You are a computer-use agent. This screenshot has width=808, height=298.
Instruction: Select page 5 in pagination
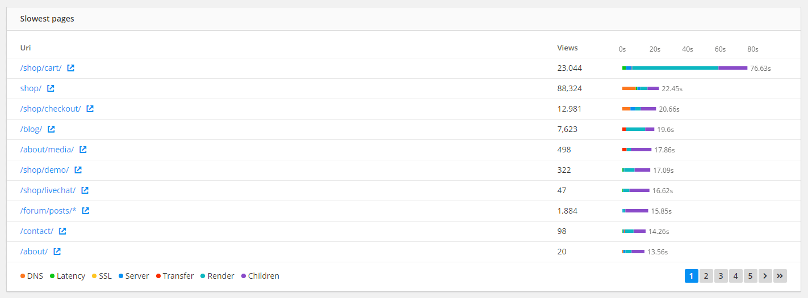[750, 276]
